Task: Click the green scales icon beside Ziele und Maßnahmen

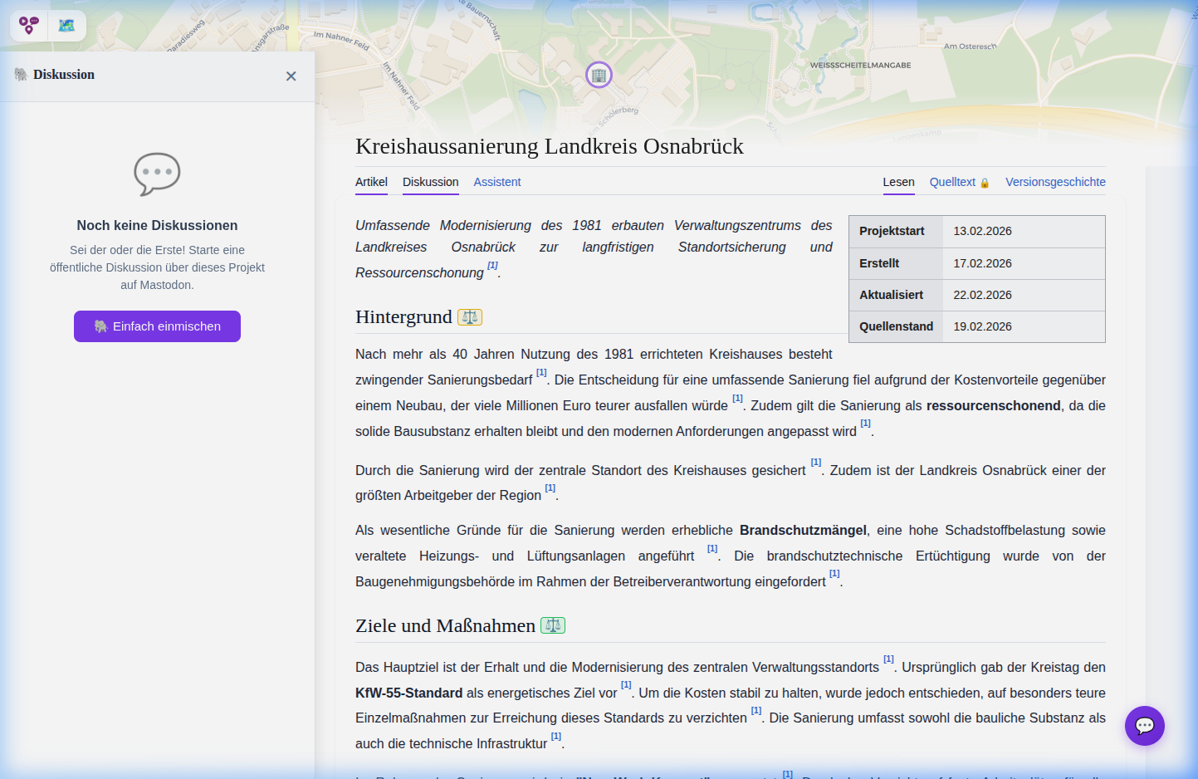Action: (553, 625)
